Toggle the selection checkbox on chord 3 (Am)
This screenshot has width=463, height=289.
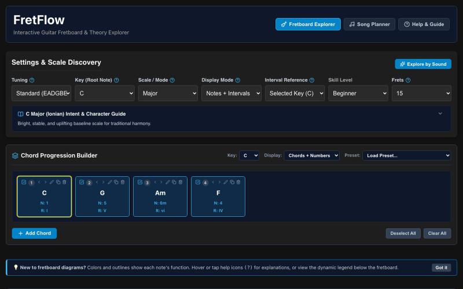coord(140,182)
